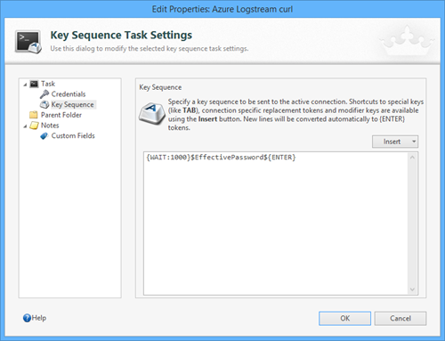Click the tag icon beside Custom Fields
Image resolution: width=445 pixels, height=341 pixels.
(44, 136)
